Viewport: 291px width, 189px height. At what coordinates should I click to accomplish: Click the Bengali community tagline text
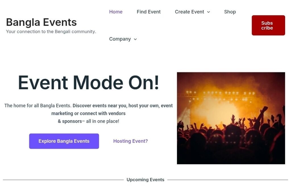51,31
